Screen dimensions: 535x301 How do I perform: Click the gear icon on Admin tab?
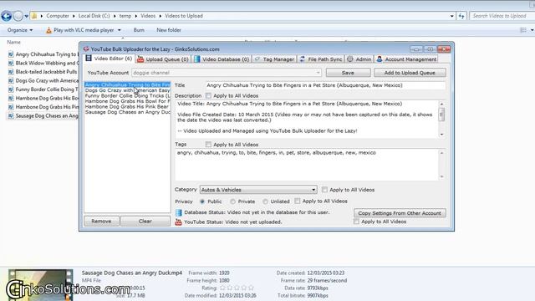(350, 59)
